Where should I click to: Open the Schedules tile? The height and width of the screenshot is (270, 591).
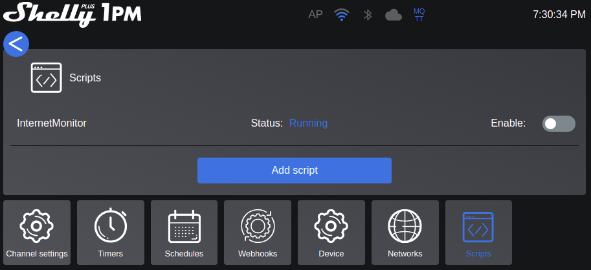tap(184, 233)
